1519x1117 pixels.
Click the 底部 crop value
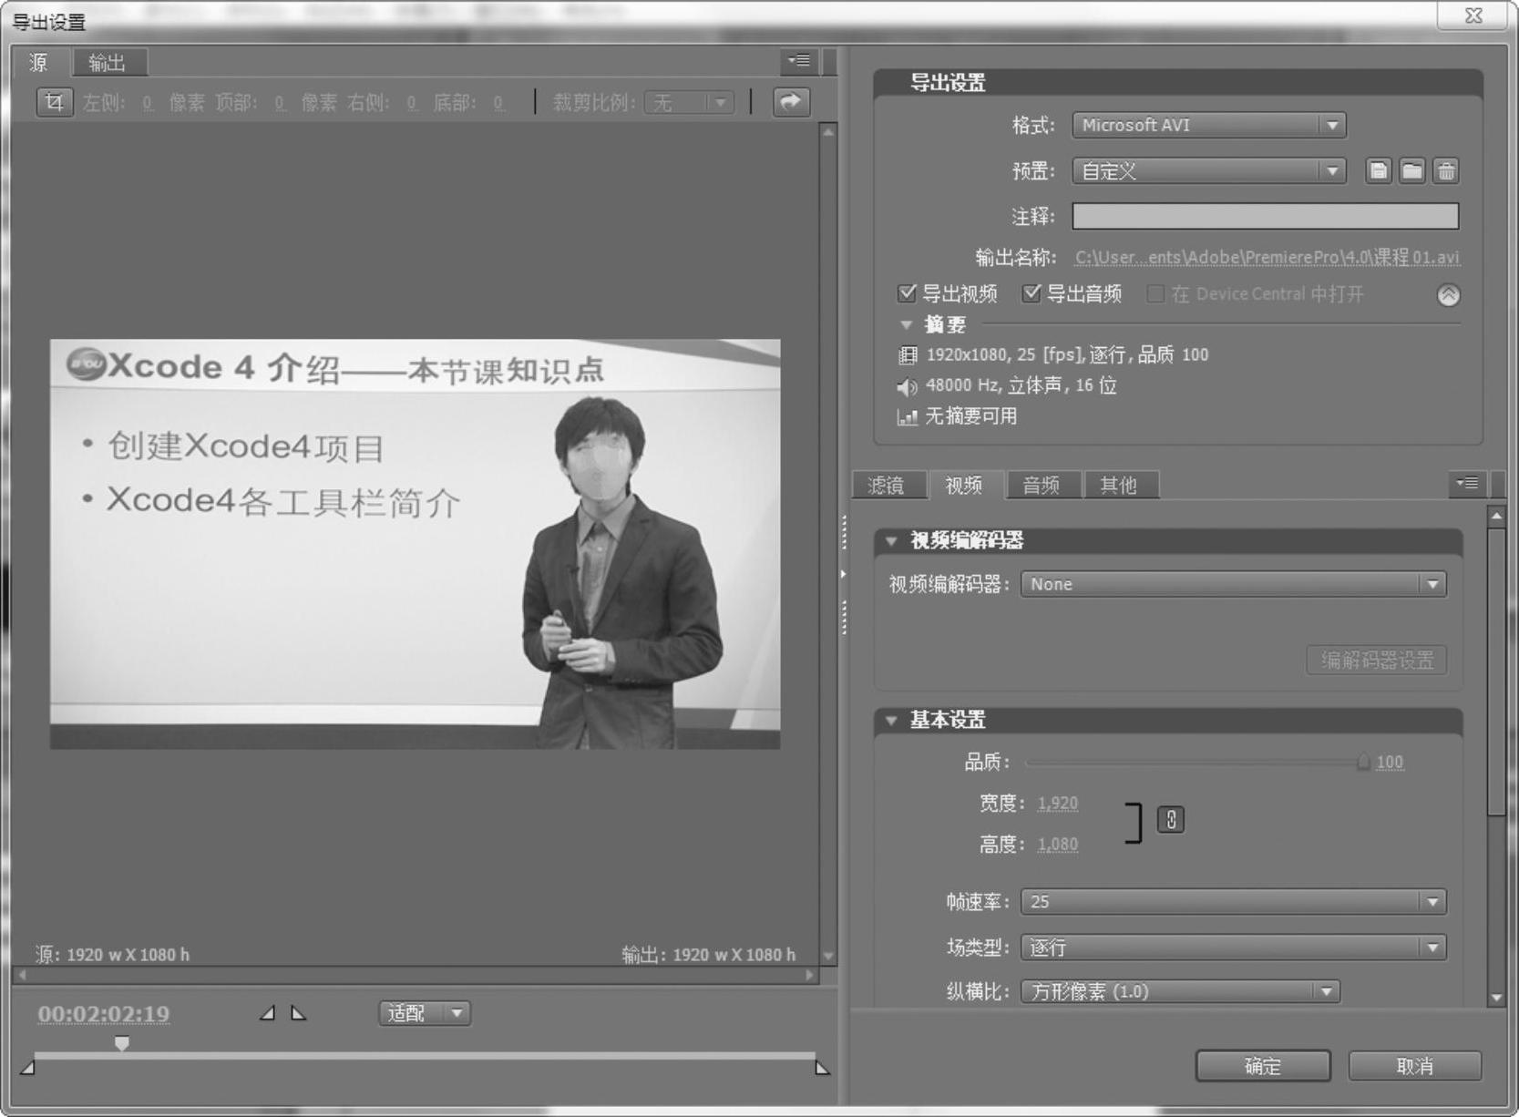498,103
